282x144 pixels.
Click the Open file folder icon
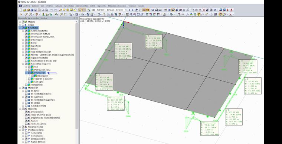tap(24, 10)
